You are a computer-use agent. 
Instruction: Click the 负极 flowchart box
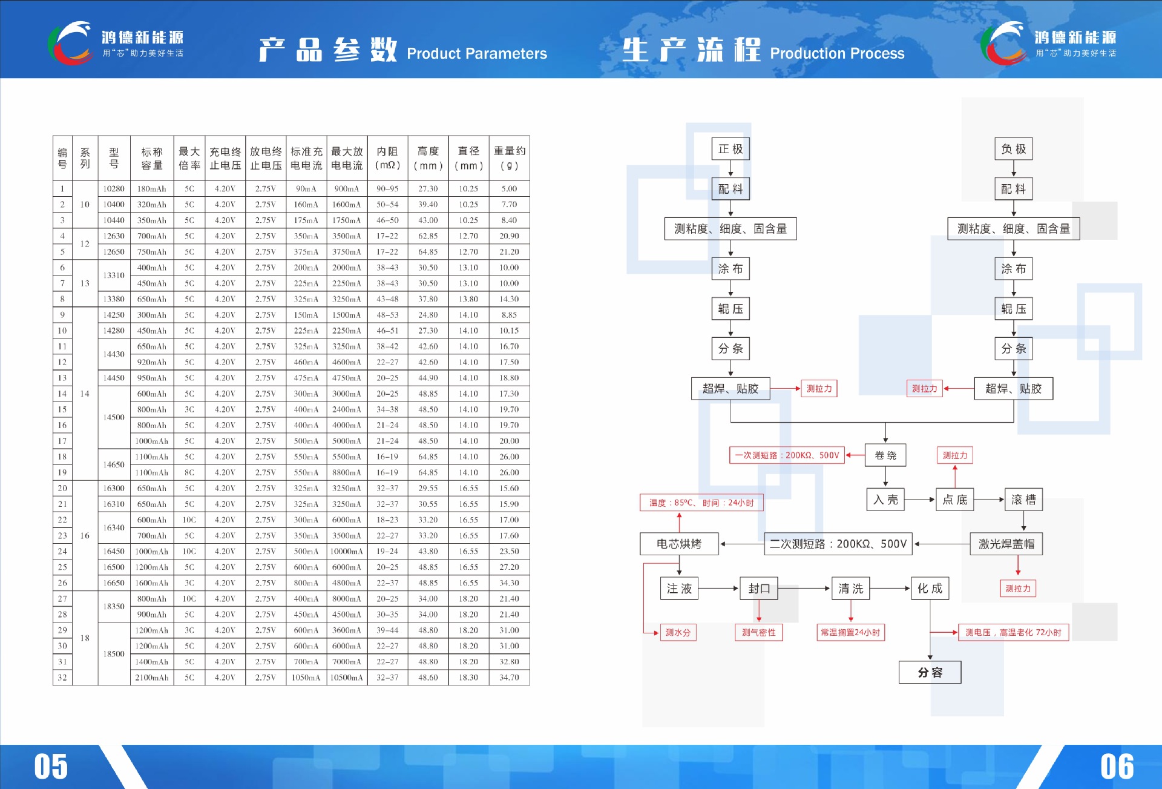1013,149
